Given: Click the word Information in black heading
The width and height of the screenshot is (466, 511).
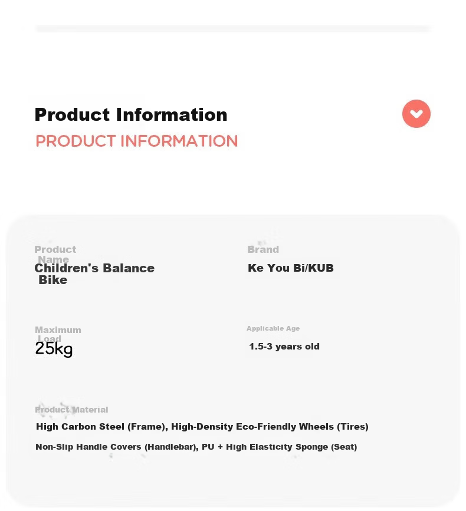Looking at the screenshot, I should pyautogui.click(x=172, y=115).
